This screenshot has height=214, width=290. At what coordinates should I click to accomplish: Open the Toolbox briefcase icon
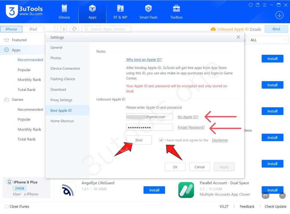[176, 9]
